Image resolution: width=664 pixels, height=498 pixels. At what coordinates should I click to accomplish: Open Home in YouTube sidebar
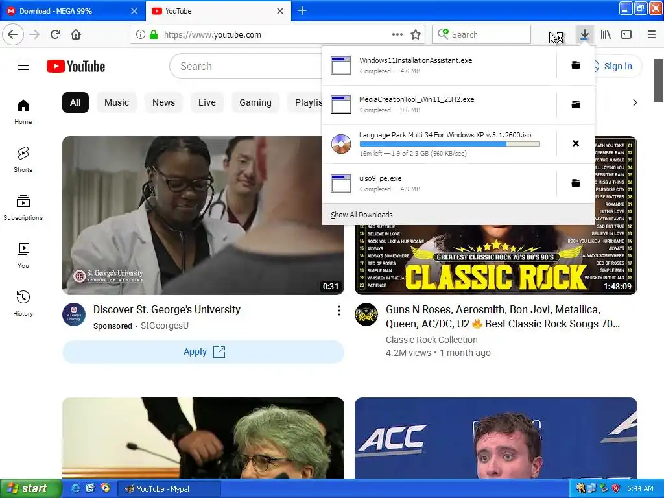pos(23,112)
